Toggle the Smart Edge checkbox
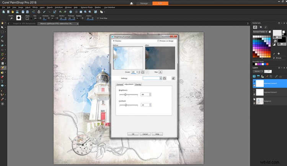This screenshot has height=166, width=287. pyautogui.click(x=98, y=18)
